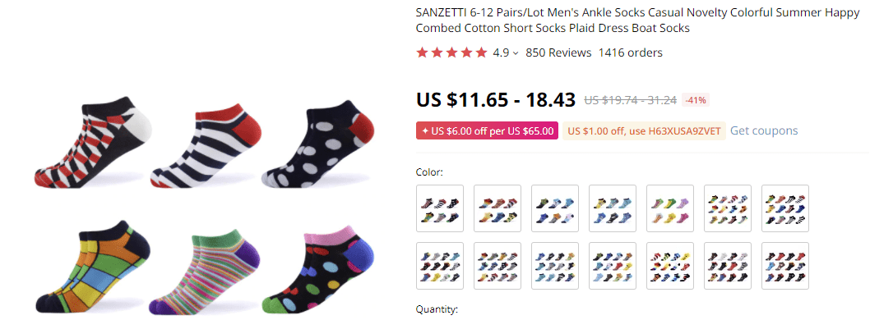Choose the sixth swatch in the bottom color row

(729, 266)
